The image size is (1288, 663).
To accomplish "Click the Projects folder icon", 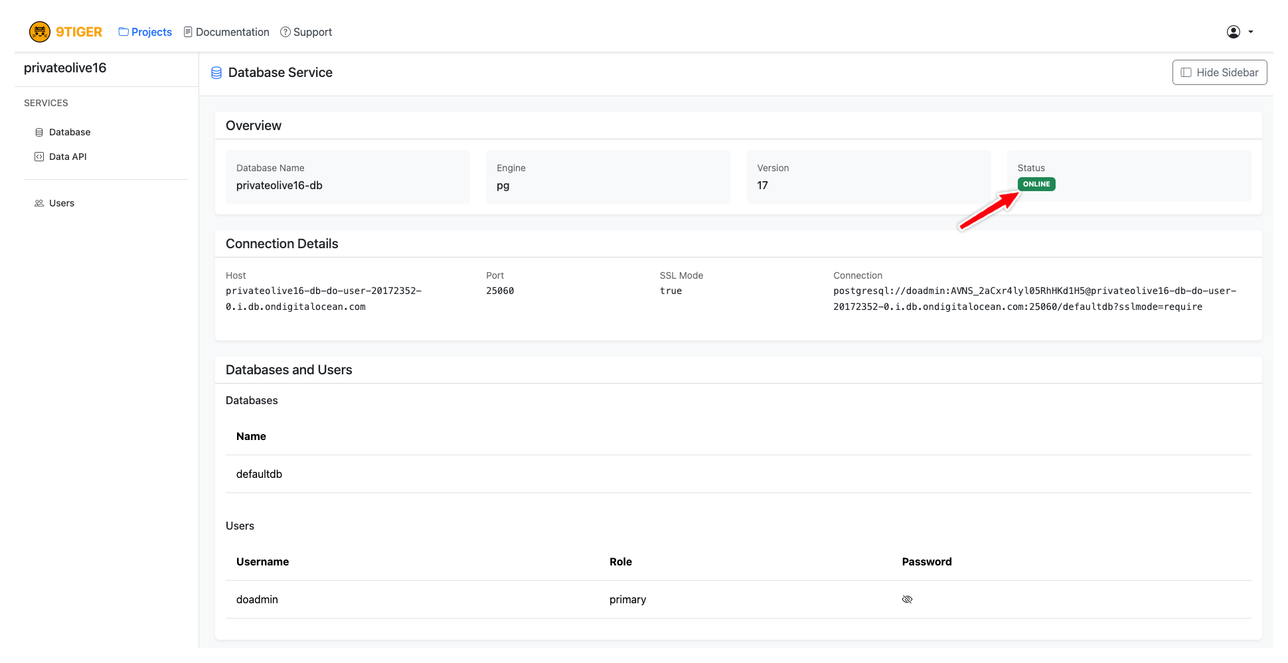I will [123, 32].
